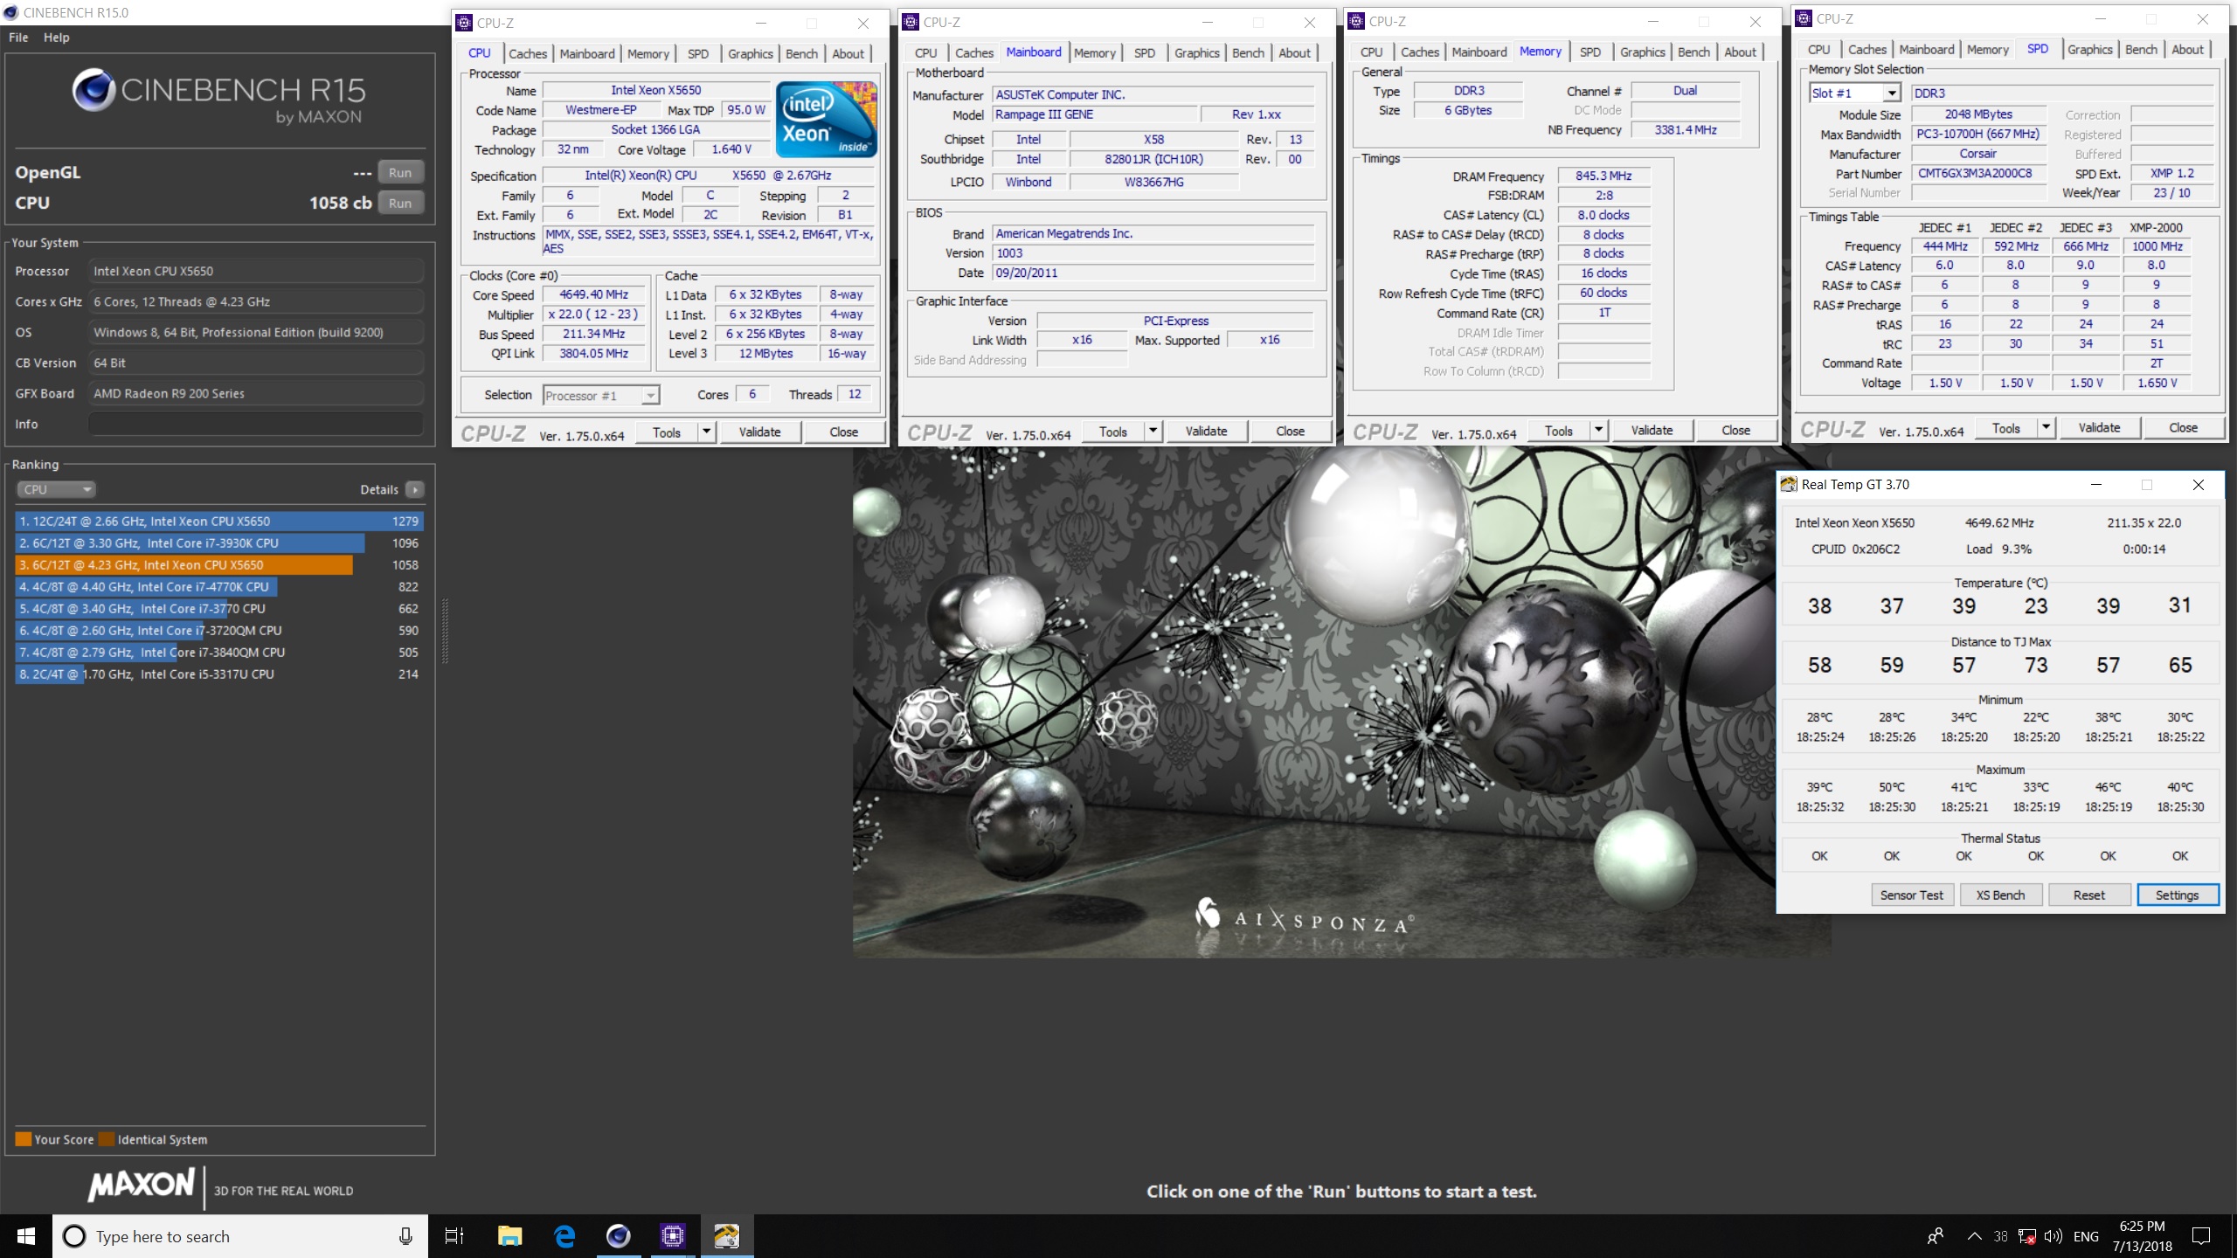This screenshot has width=2237, height=1258.
Task: Expand Tools dropdown arrow in CPU tab window
Action: (706, 432)
